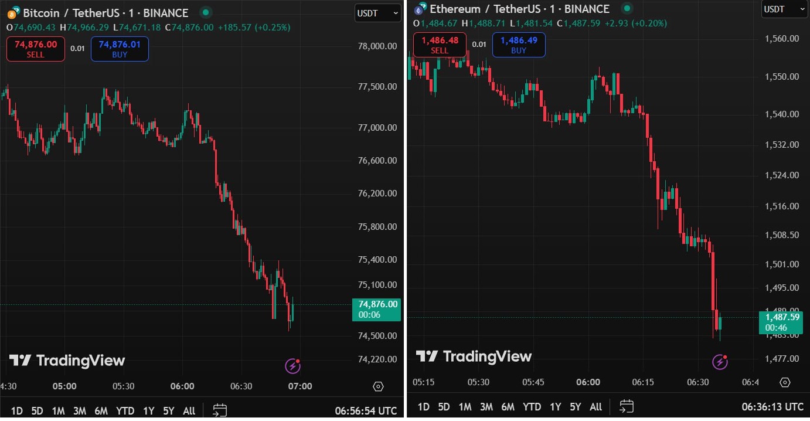Click the 06:56:54 UTC timezone clock
Screen dimensions: 810x421
point(366,410)
